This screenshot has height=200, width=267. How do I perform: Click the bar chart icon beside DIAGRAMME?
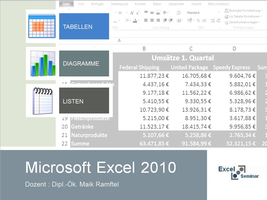tap(43, 63)
